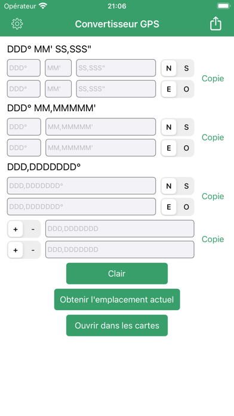Copy the DDD,DDDDDDD° coordinates
This screenshot has height=416, width=234.
click(x=213, y=196)
